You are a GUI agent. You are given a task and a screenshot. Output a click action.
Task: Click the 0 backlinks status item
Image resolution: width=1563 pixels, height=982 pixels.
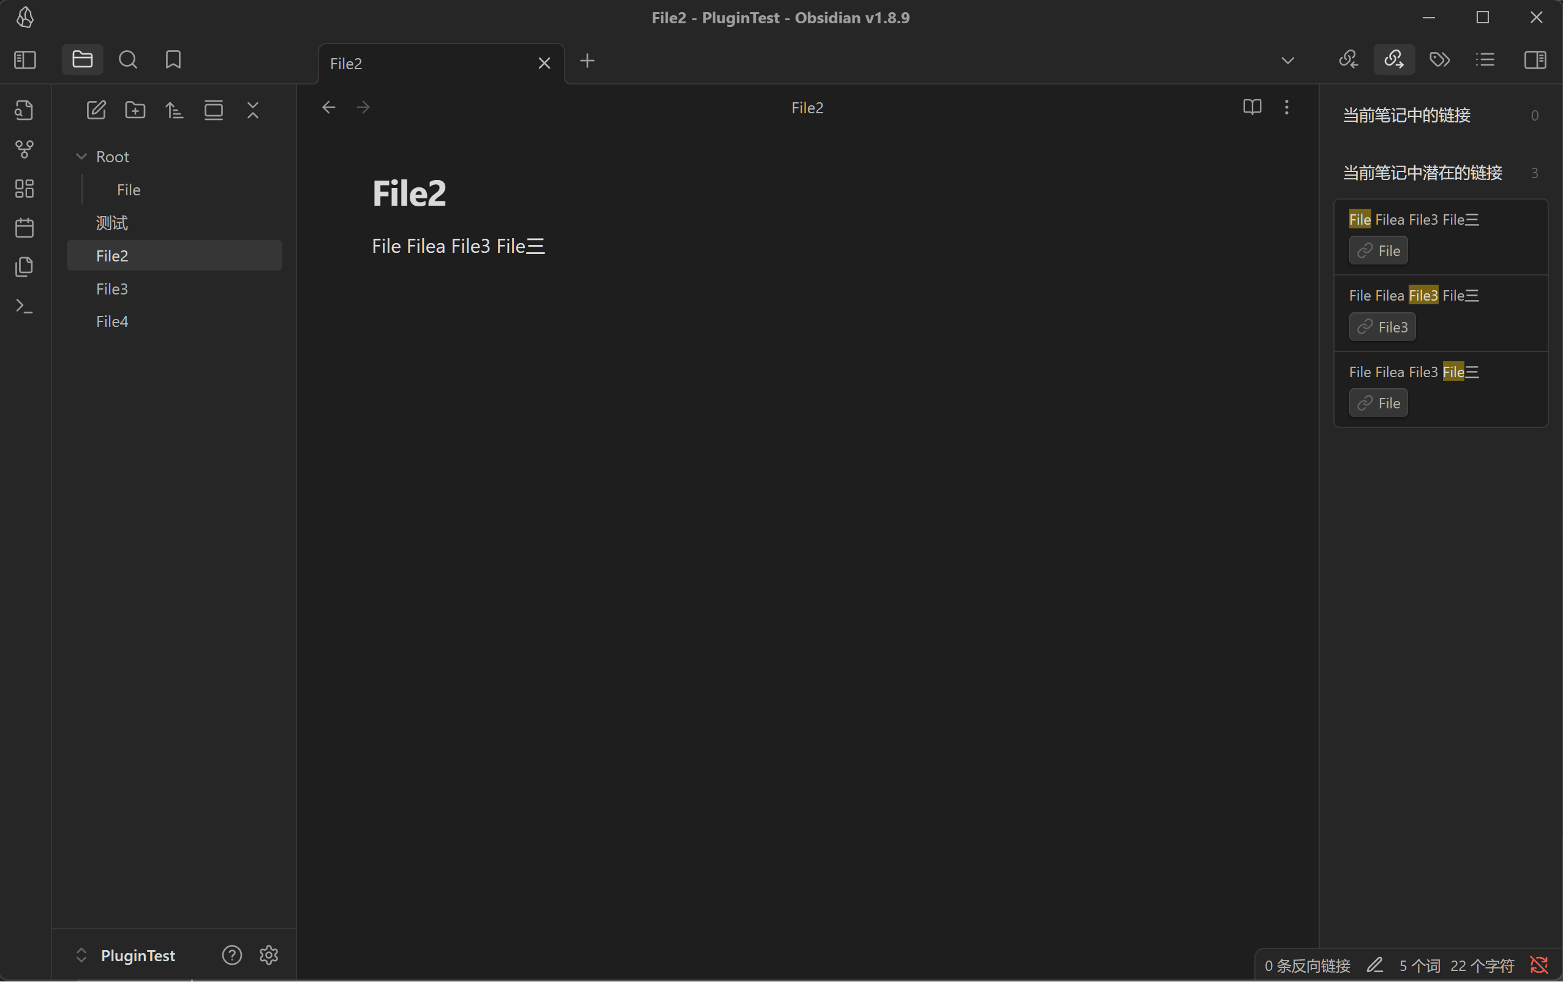point(1306,965)
